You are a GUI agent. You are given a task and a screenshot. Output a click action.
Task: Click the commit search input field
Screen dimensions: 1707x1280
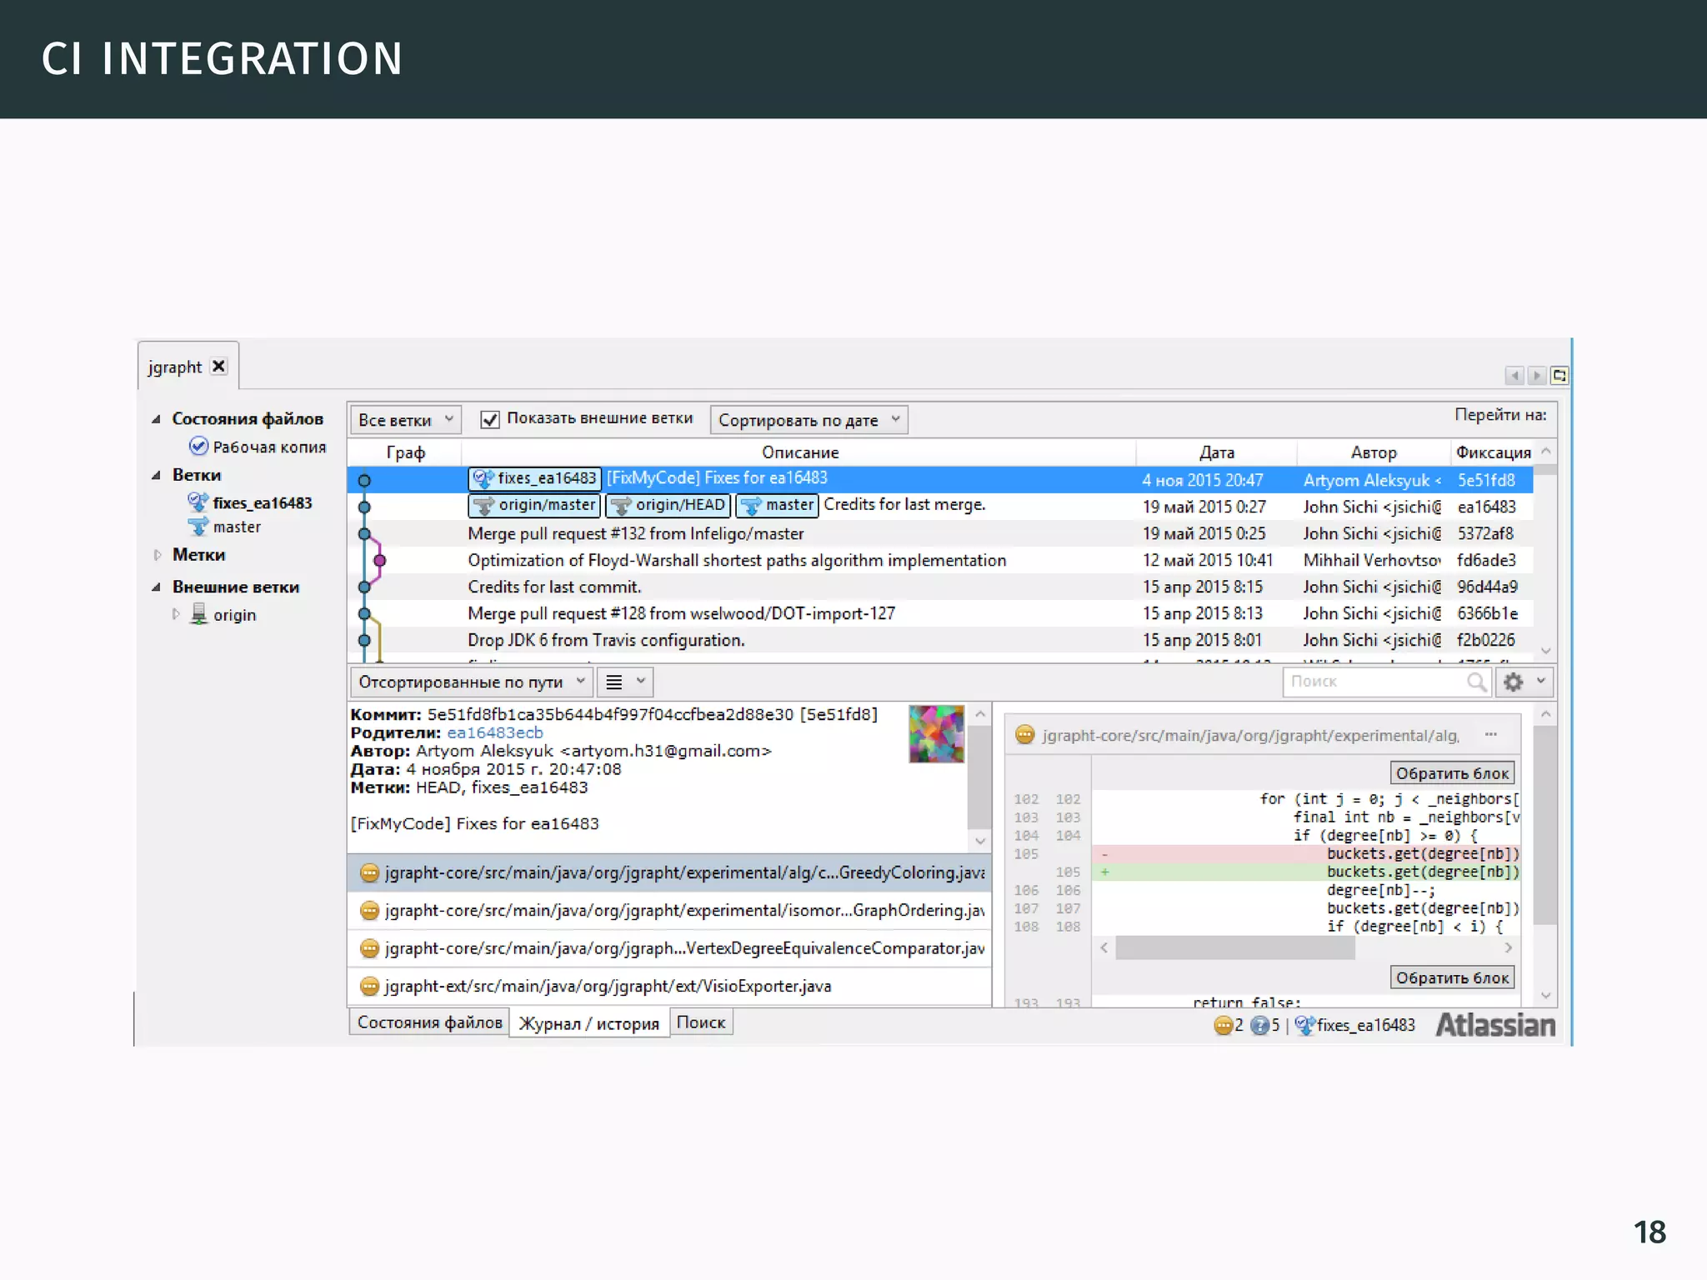[1375, 682]
